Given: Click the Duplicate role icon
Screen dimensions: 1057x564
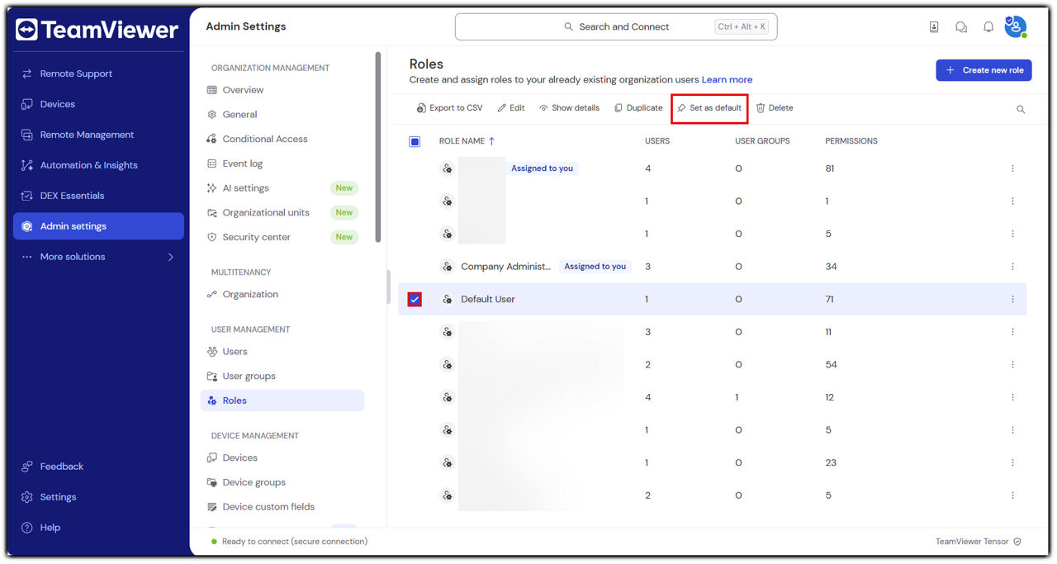Looking at the screenshot, I should pos(619,108).
